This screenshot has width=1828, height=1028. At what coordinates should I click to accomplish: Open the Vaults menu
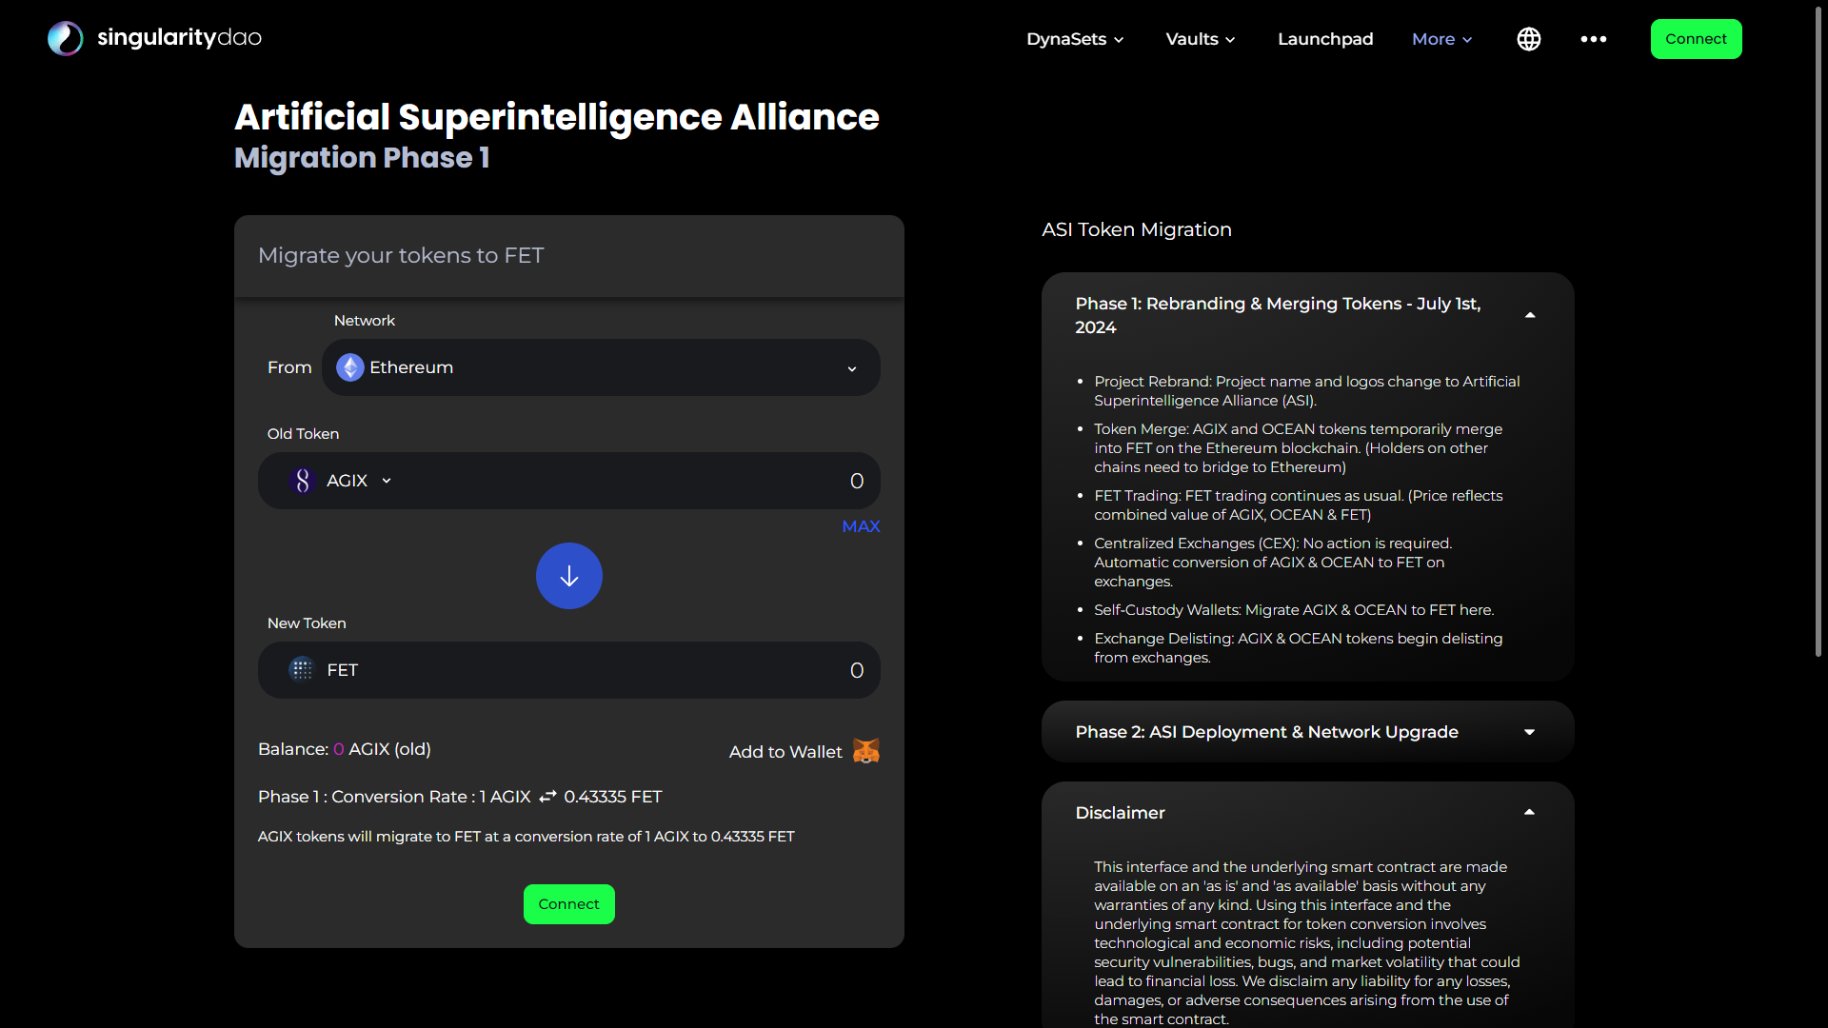click(1201, 39)
